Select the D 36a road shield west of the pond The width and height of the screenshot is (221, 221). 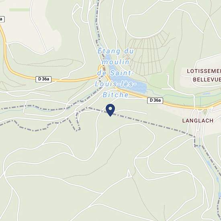click(43, 79)
